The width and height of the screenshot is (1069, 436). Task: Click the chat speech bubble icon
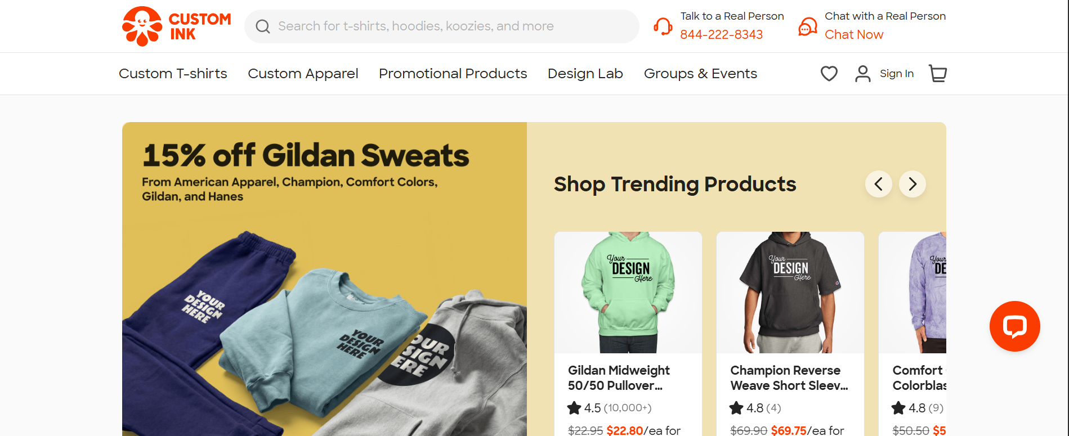[807, 26]
